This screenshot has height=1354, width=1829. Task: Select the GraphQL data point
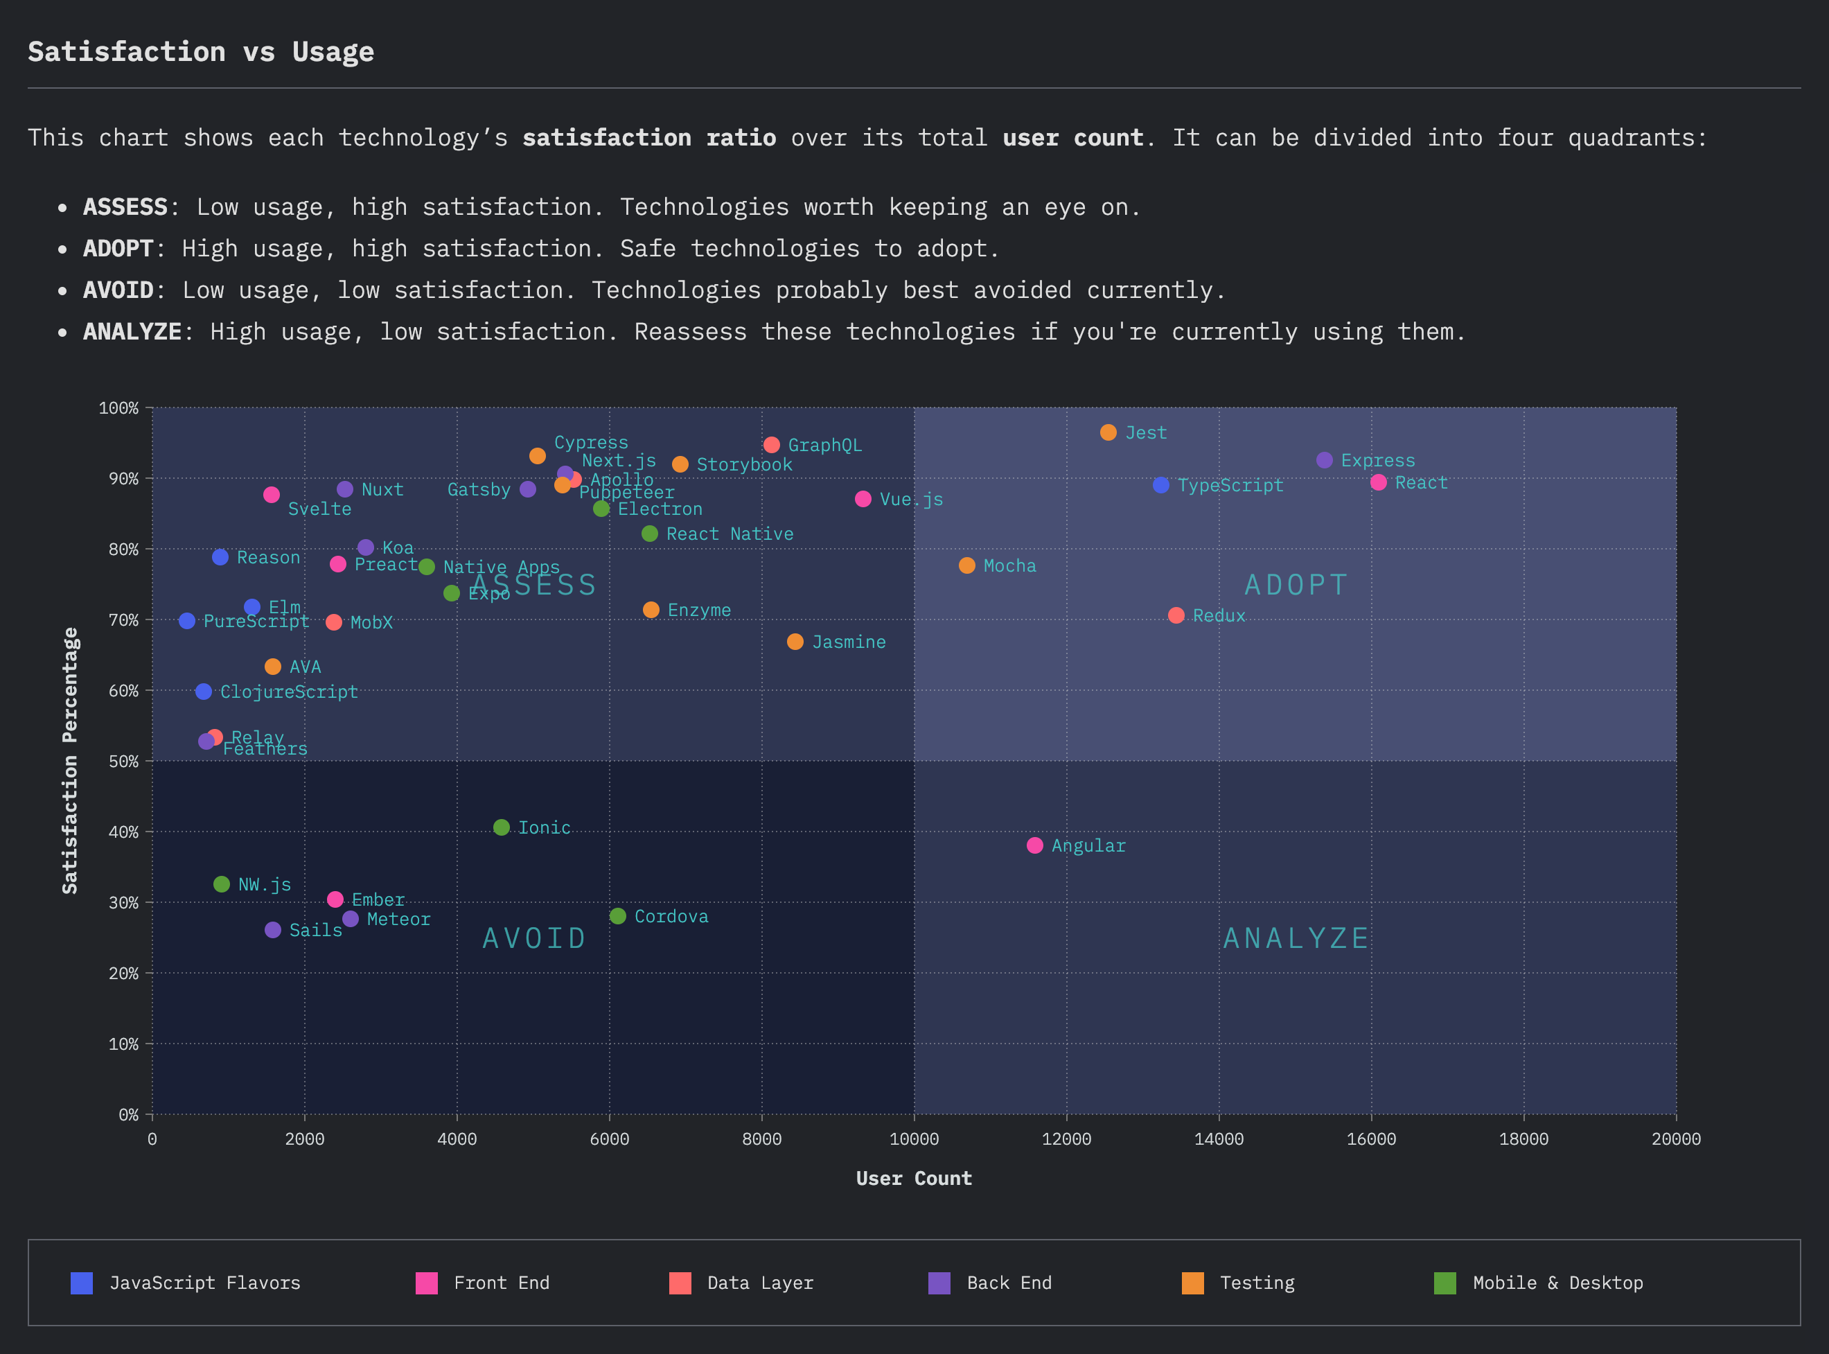tap(771, 444)
